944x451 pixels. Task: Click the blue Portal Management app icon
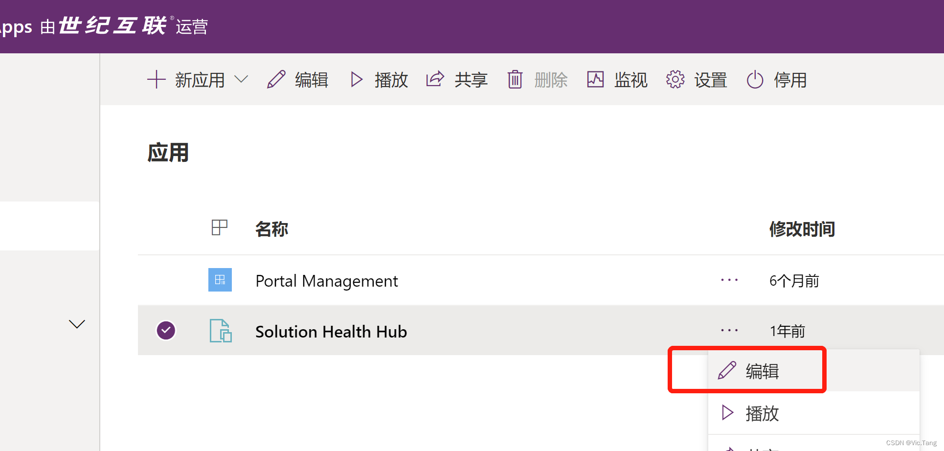pos(220,280)
